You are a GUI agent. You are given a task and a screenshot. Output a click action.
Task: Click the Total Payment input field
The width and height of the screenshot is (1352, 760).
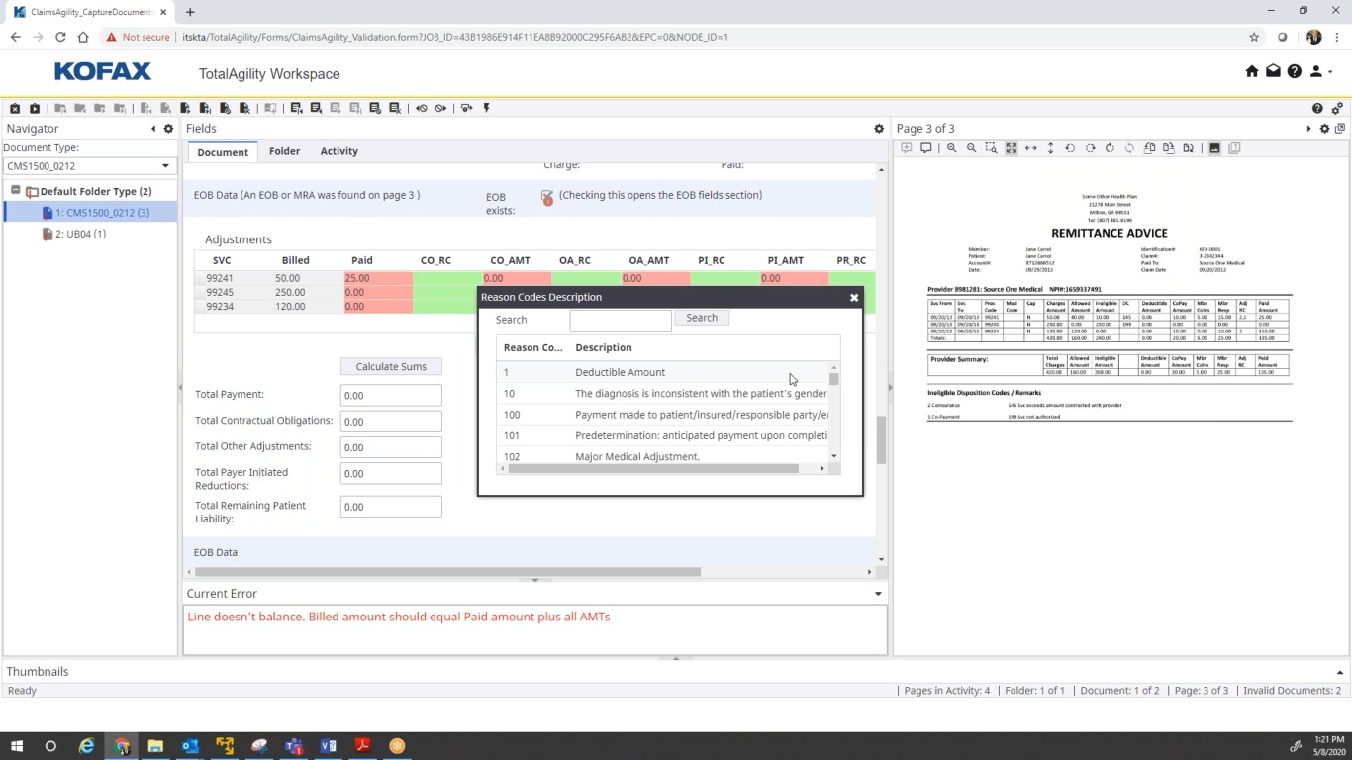tap(391, 395)
